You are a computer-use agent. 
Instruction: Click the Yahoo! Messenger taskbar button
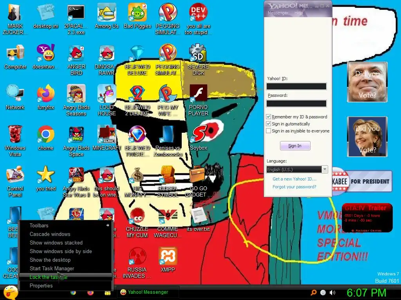click(x=148, y=292)
